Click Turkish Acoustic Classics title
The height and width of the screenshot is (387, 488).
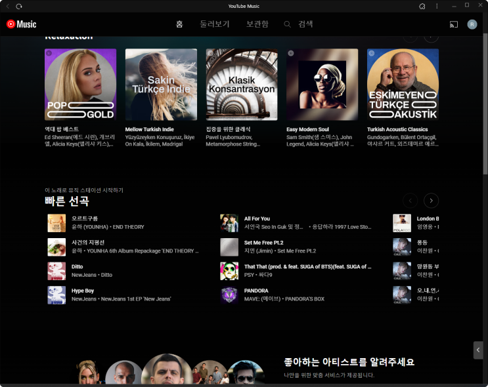397,129
